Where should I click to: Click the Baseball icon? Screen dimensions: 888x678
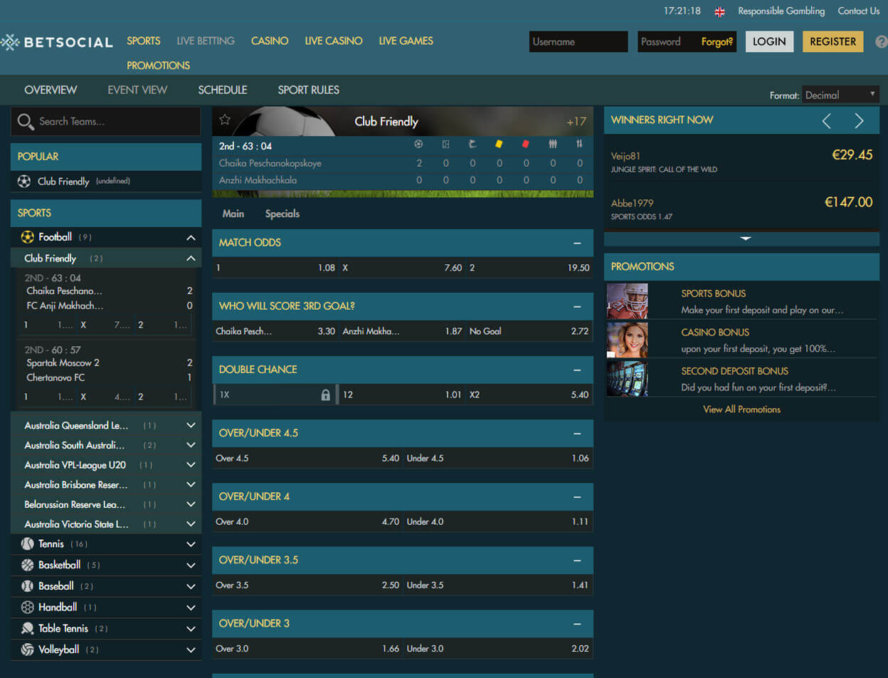[x=28, y=586]
